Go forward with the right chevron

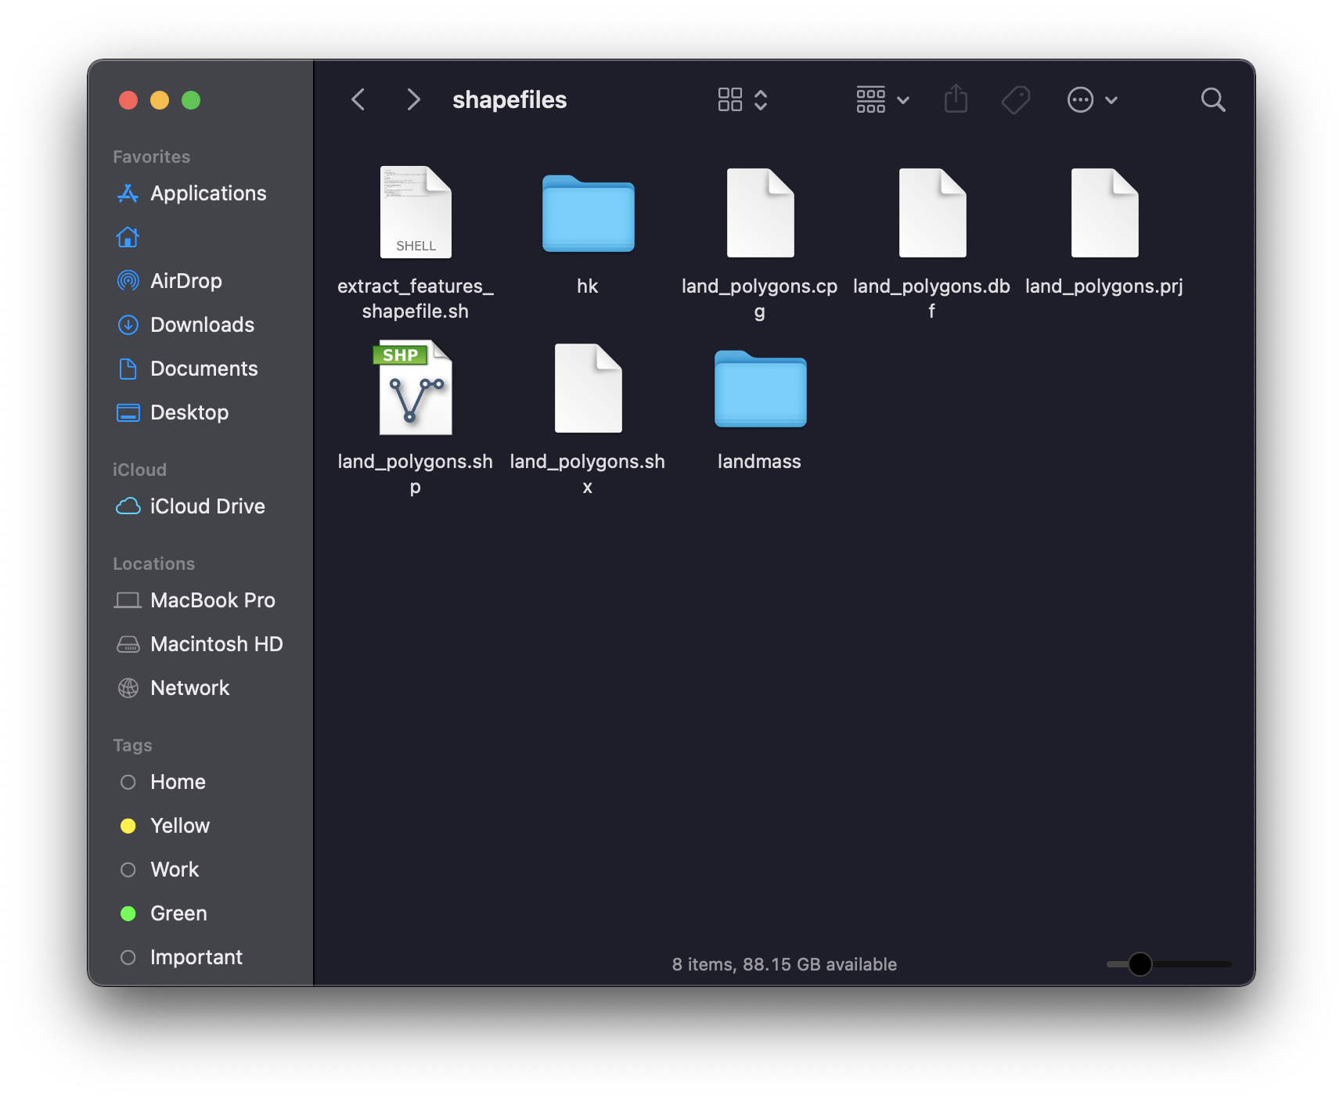pos(413,100)
